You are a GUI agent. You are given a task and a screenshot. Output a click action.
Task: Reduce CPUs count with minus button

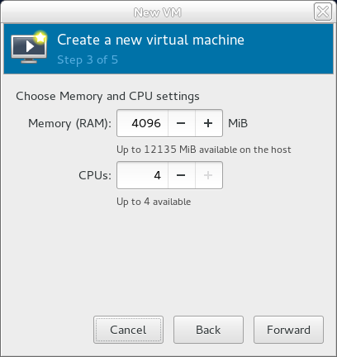(182, 175)
